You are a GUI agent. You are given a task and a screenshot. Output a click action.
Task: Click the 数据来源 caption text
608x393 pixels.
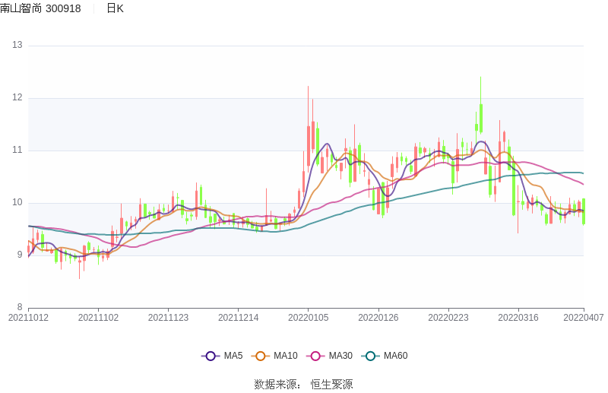click(277, 385)
